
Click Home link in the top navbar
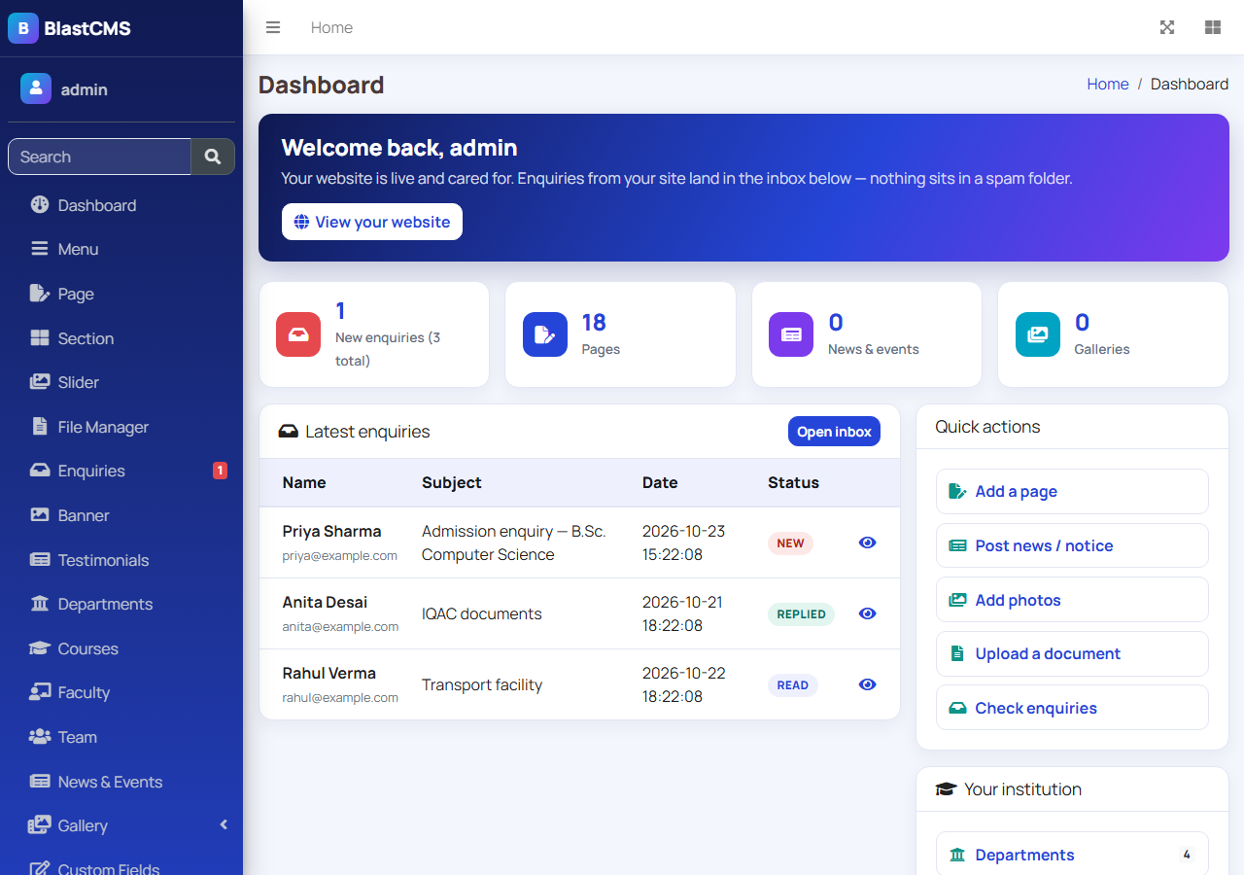[331, 27]
